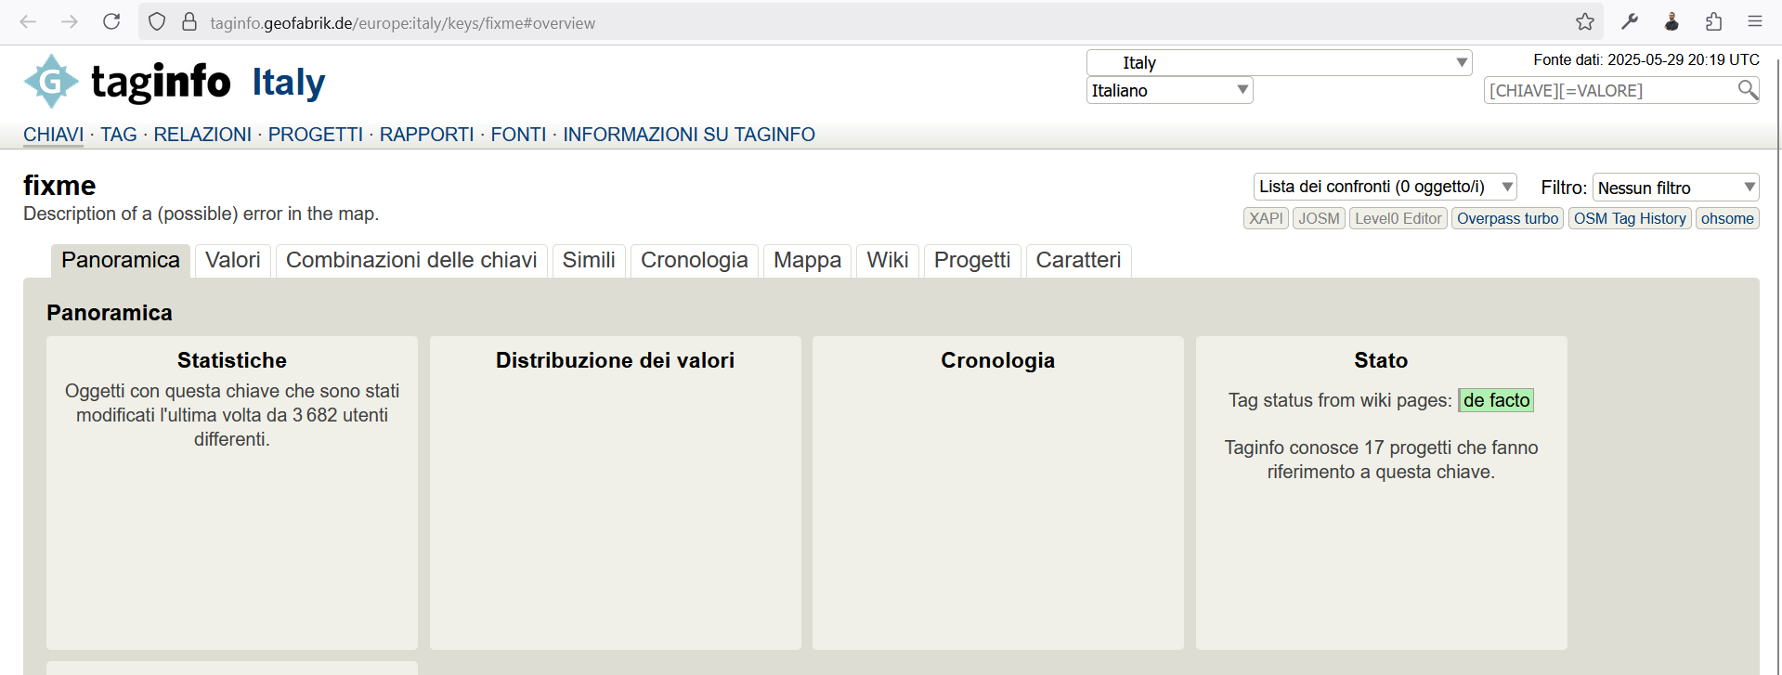
Task: Open the TAG menu
Action: tap(119, 135)
